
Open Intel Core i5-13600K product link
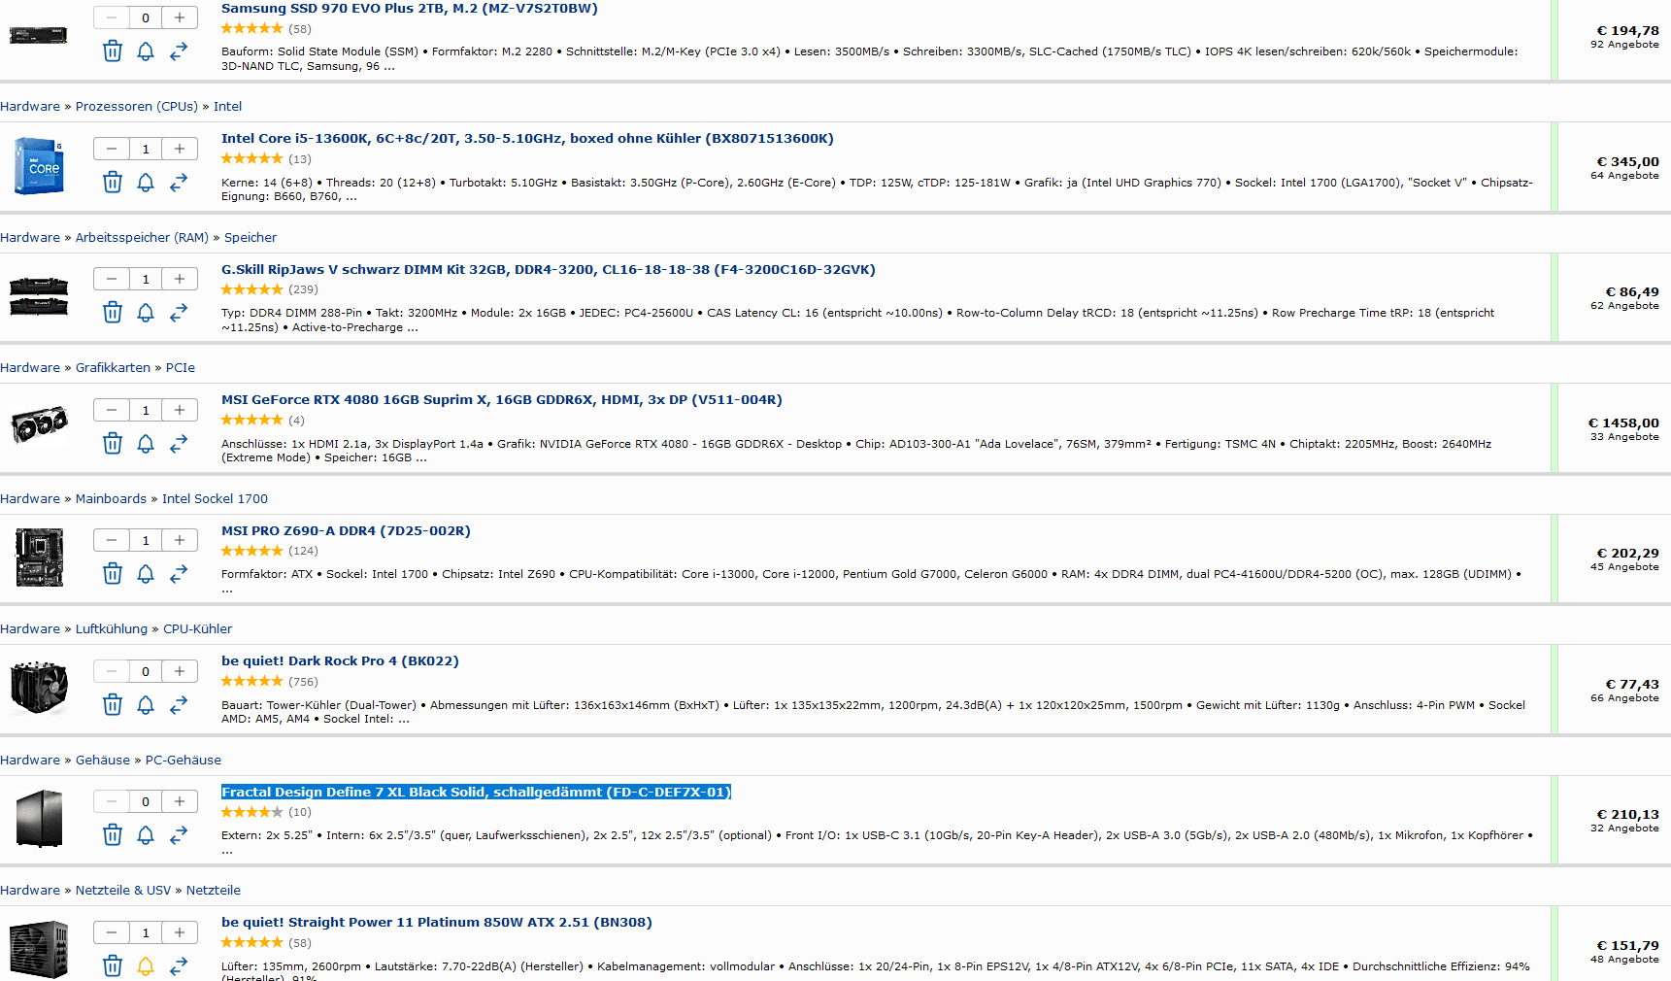click(527, 139)
